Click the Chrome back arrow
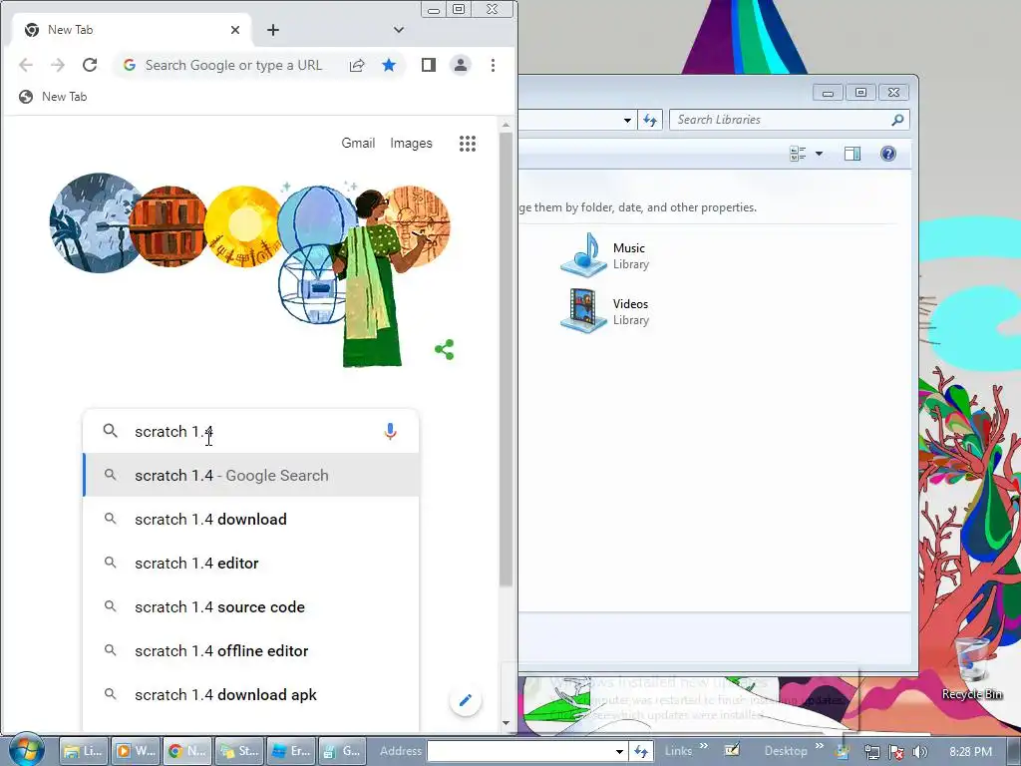 tap(25, 65)
